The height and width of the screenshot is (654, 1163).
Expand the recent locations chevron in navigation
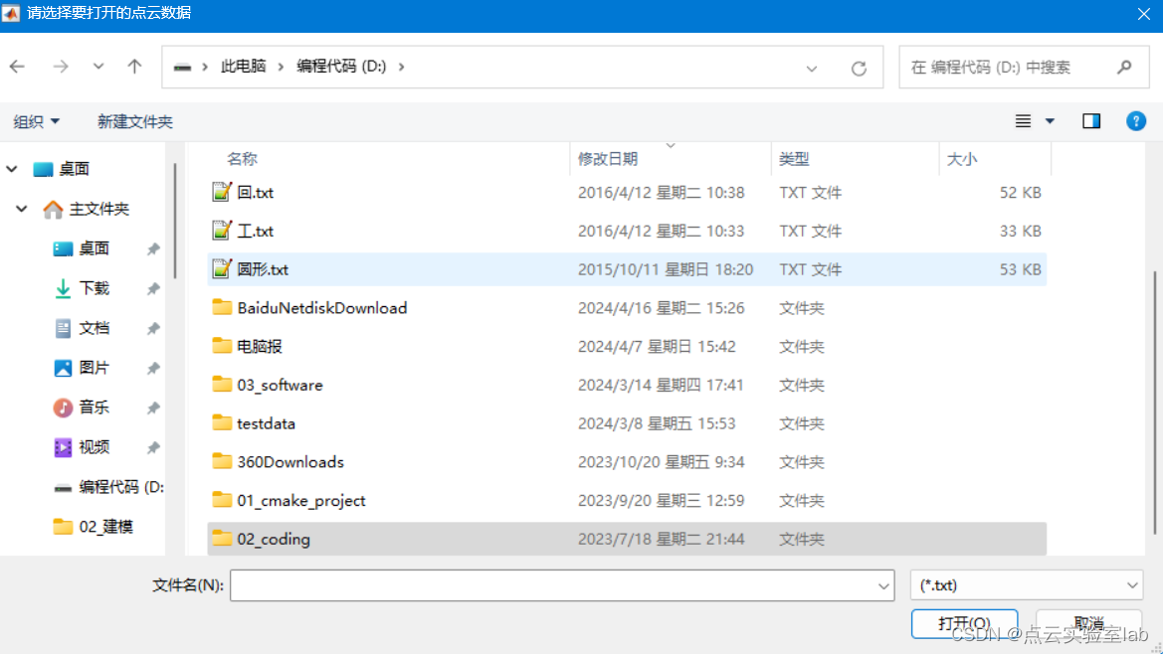pos(97,66)
